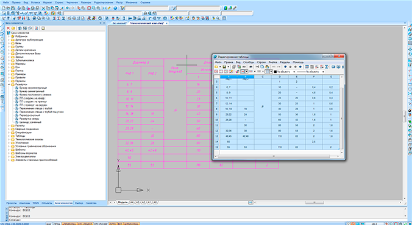The width and height of the screenshot is (412, 225).
Task: Click the red X delete icon in База элементов panel
Action: (8, 28)
